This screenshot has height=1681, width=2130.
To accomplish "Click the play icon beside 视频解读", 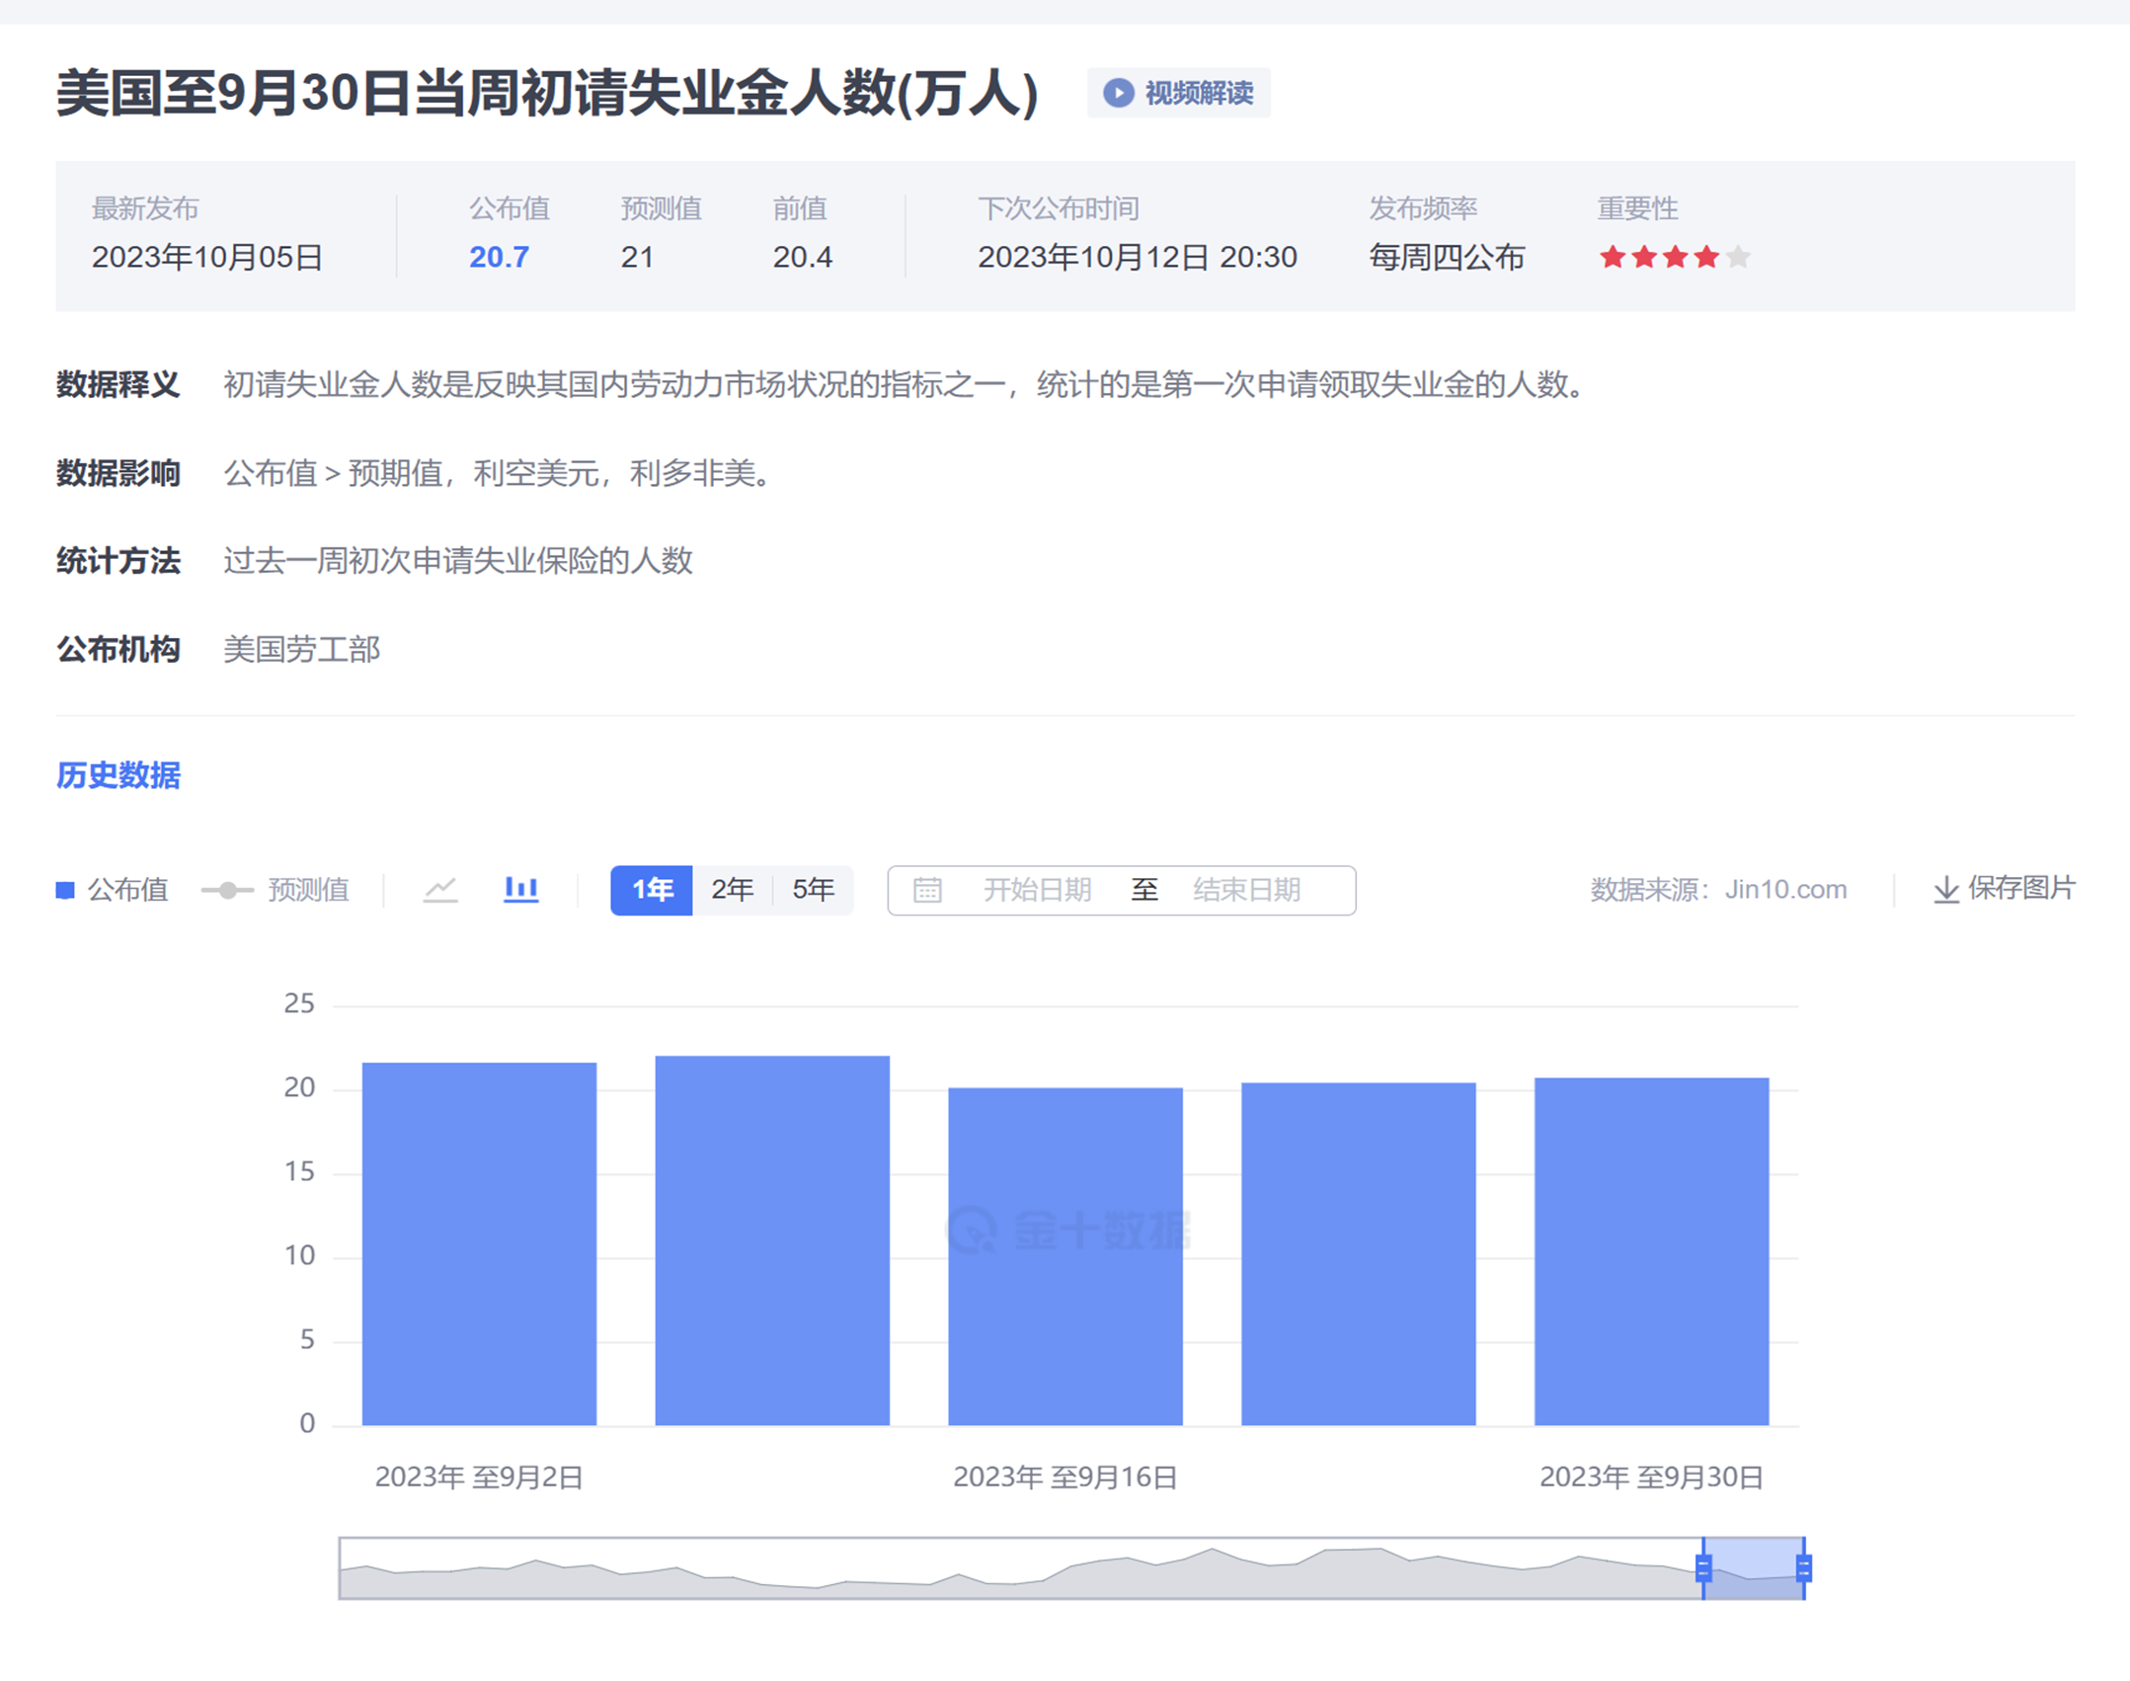I will [1119, 93].
